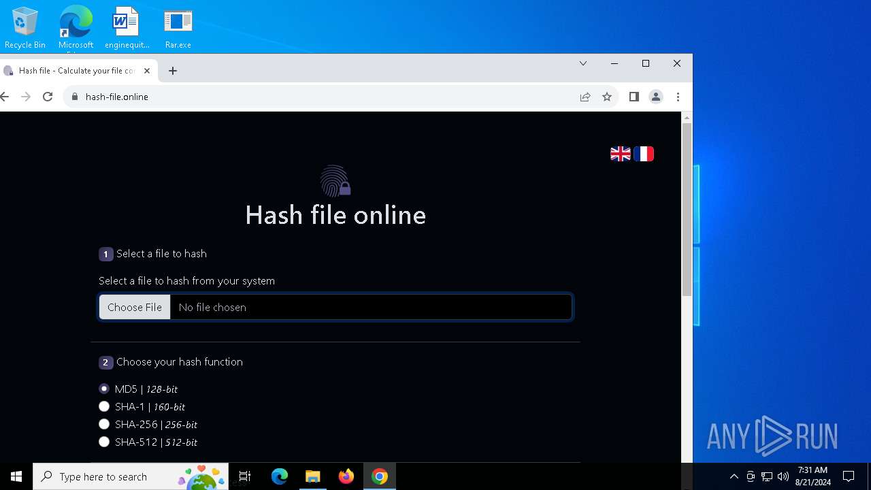The width and height of the screenshot is (871, 490).
Task: Open Chrome's three-dot menu
Action: pyautogui.click(x=678, y=97)
